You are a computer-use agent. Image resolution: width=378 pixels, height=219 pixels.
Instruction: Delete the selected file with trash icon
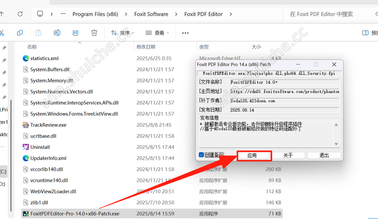tap(94, 33)
